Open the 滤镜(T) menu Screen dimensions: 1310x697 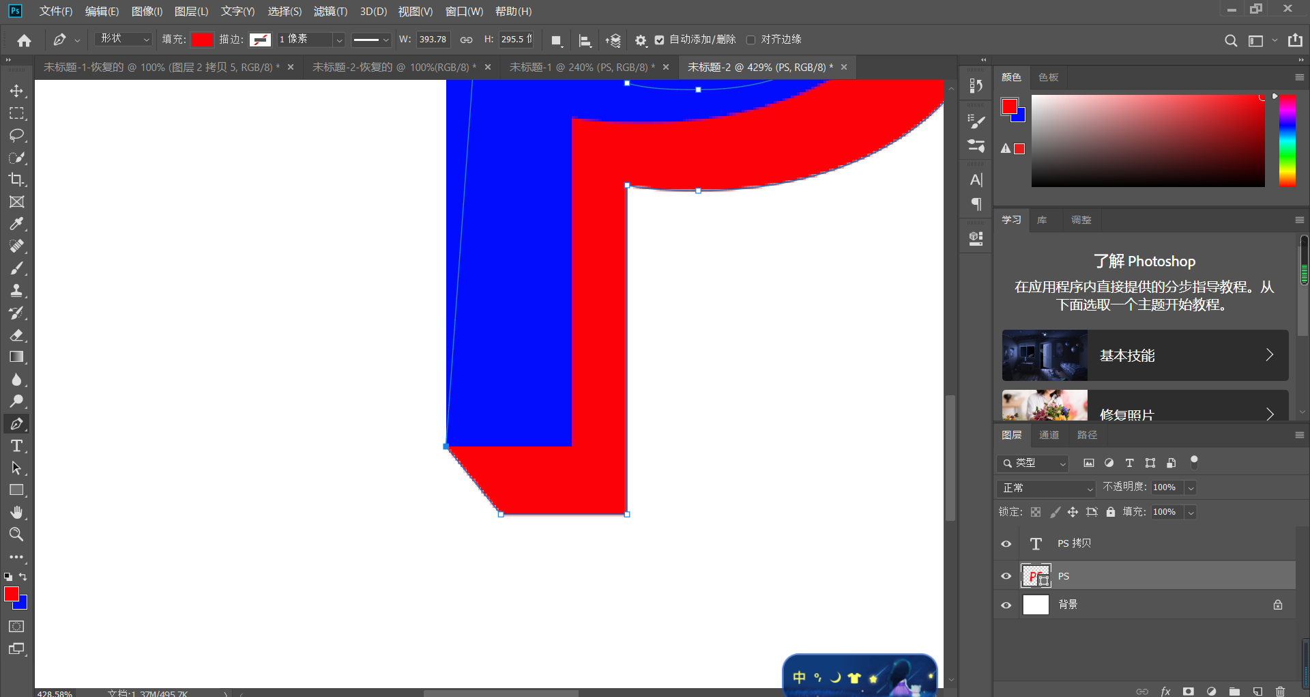(330, 12)
